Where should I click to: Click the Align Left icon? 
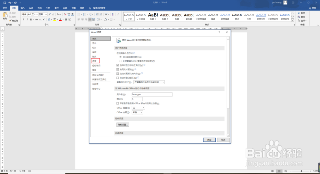tap(79, 19)
